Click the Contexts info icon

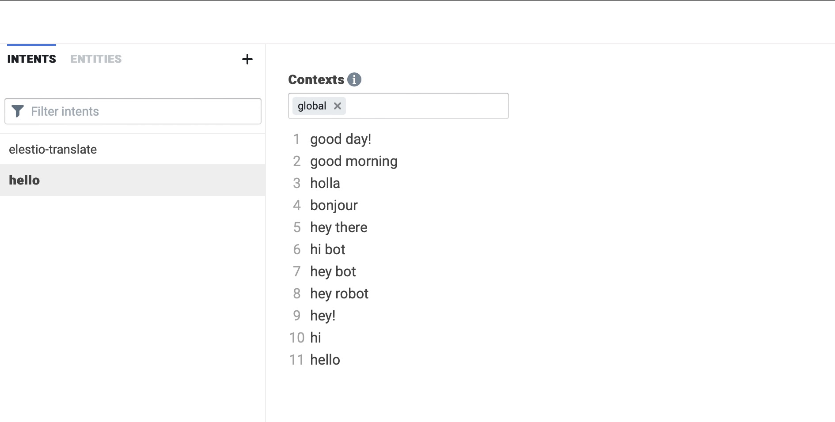355,79
